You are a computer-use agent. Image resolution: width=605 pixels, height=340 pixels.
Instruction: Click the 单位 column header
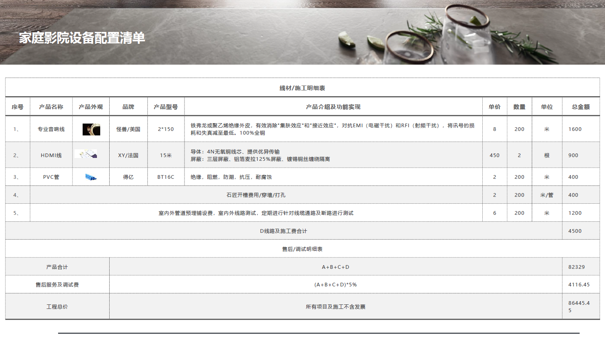tap(547, 107)
